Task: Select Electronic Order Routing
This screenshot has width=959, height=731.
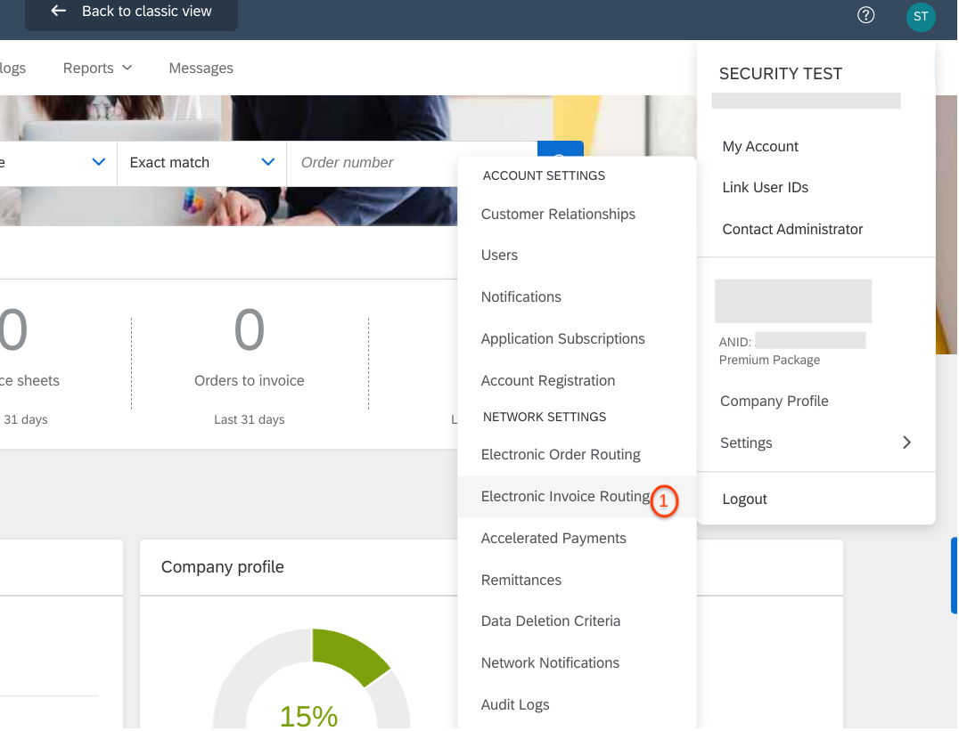Action: (561, 454)
